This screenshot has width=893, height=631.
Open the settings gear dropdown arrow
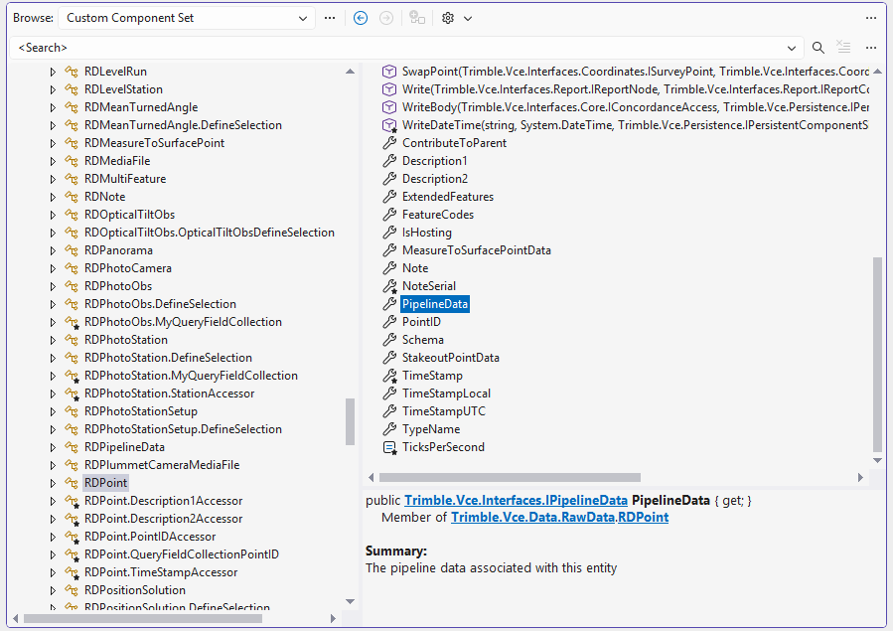click(468, 18)
